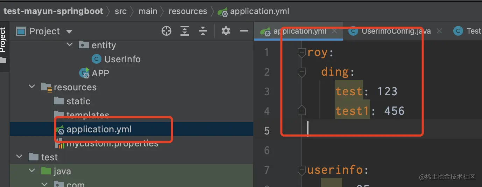Collapse the resources folder
The image size is (482, 187).
(x=32, y=87)
